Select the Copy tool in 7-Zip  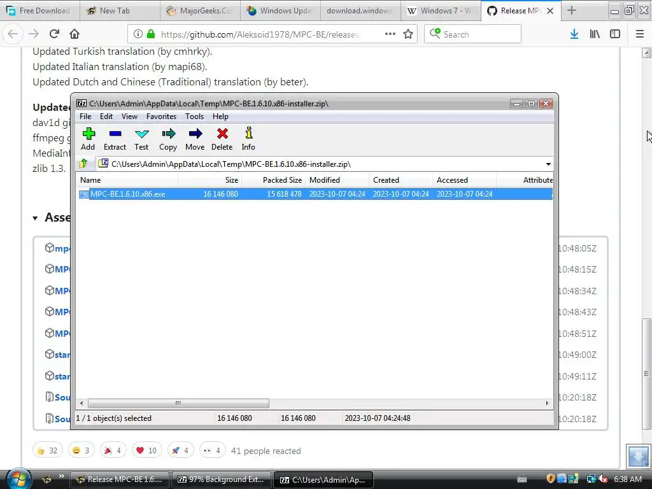click(168, 139)
